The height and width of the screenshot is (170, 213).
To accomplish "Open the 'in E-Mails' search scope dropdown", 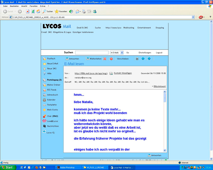I will point(117,53).
